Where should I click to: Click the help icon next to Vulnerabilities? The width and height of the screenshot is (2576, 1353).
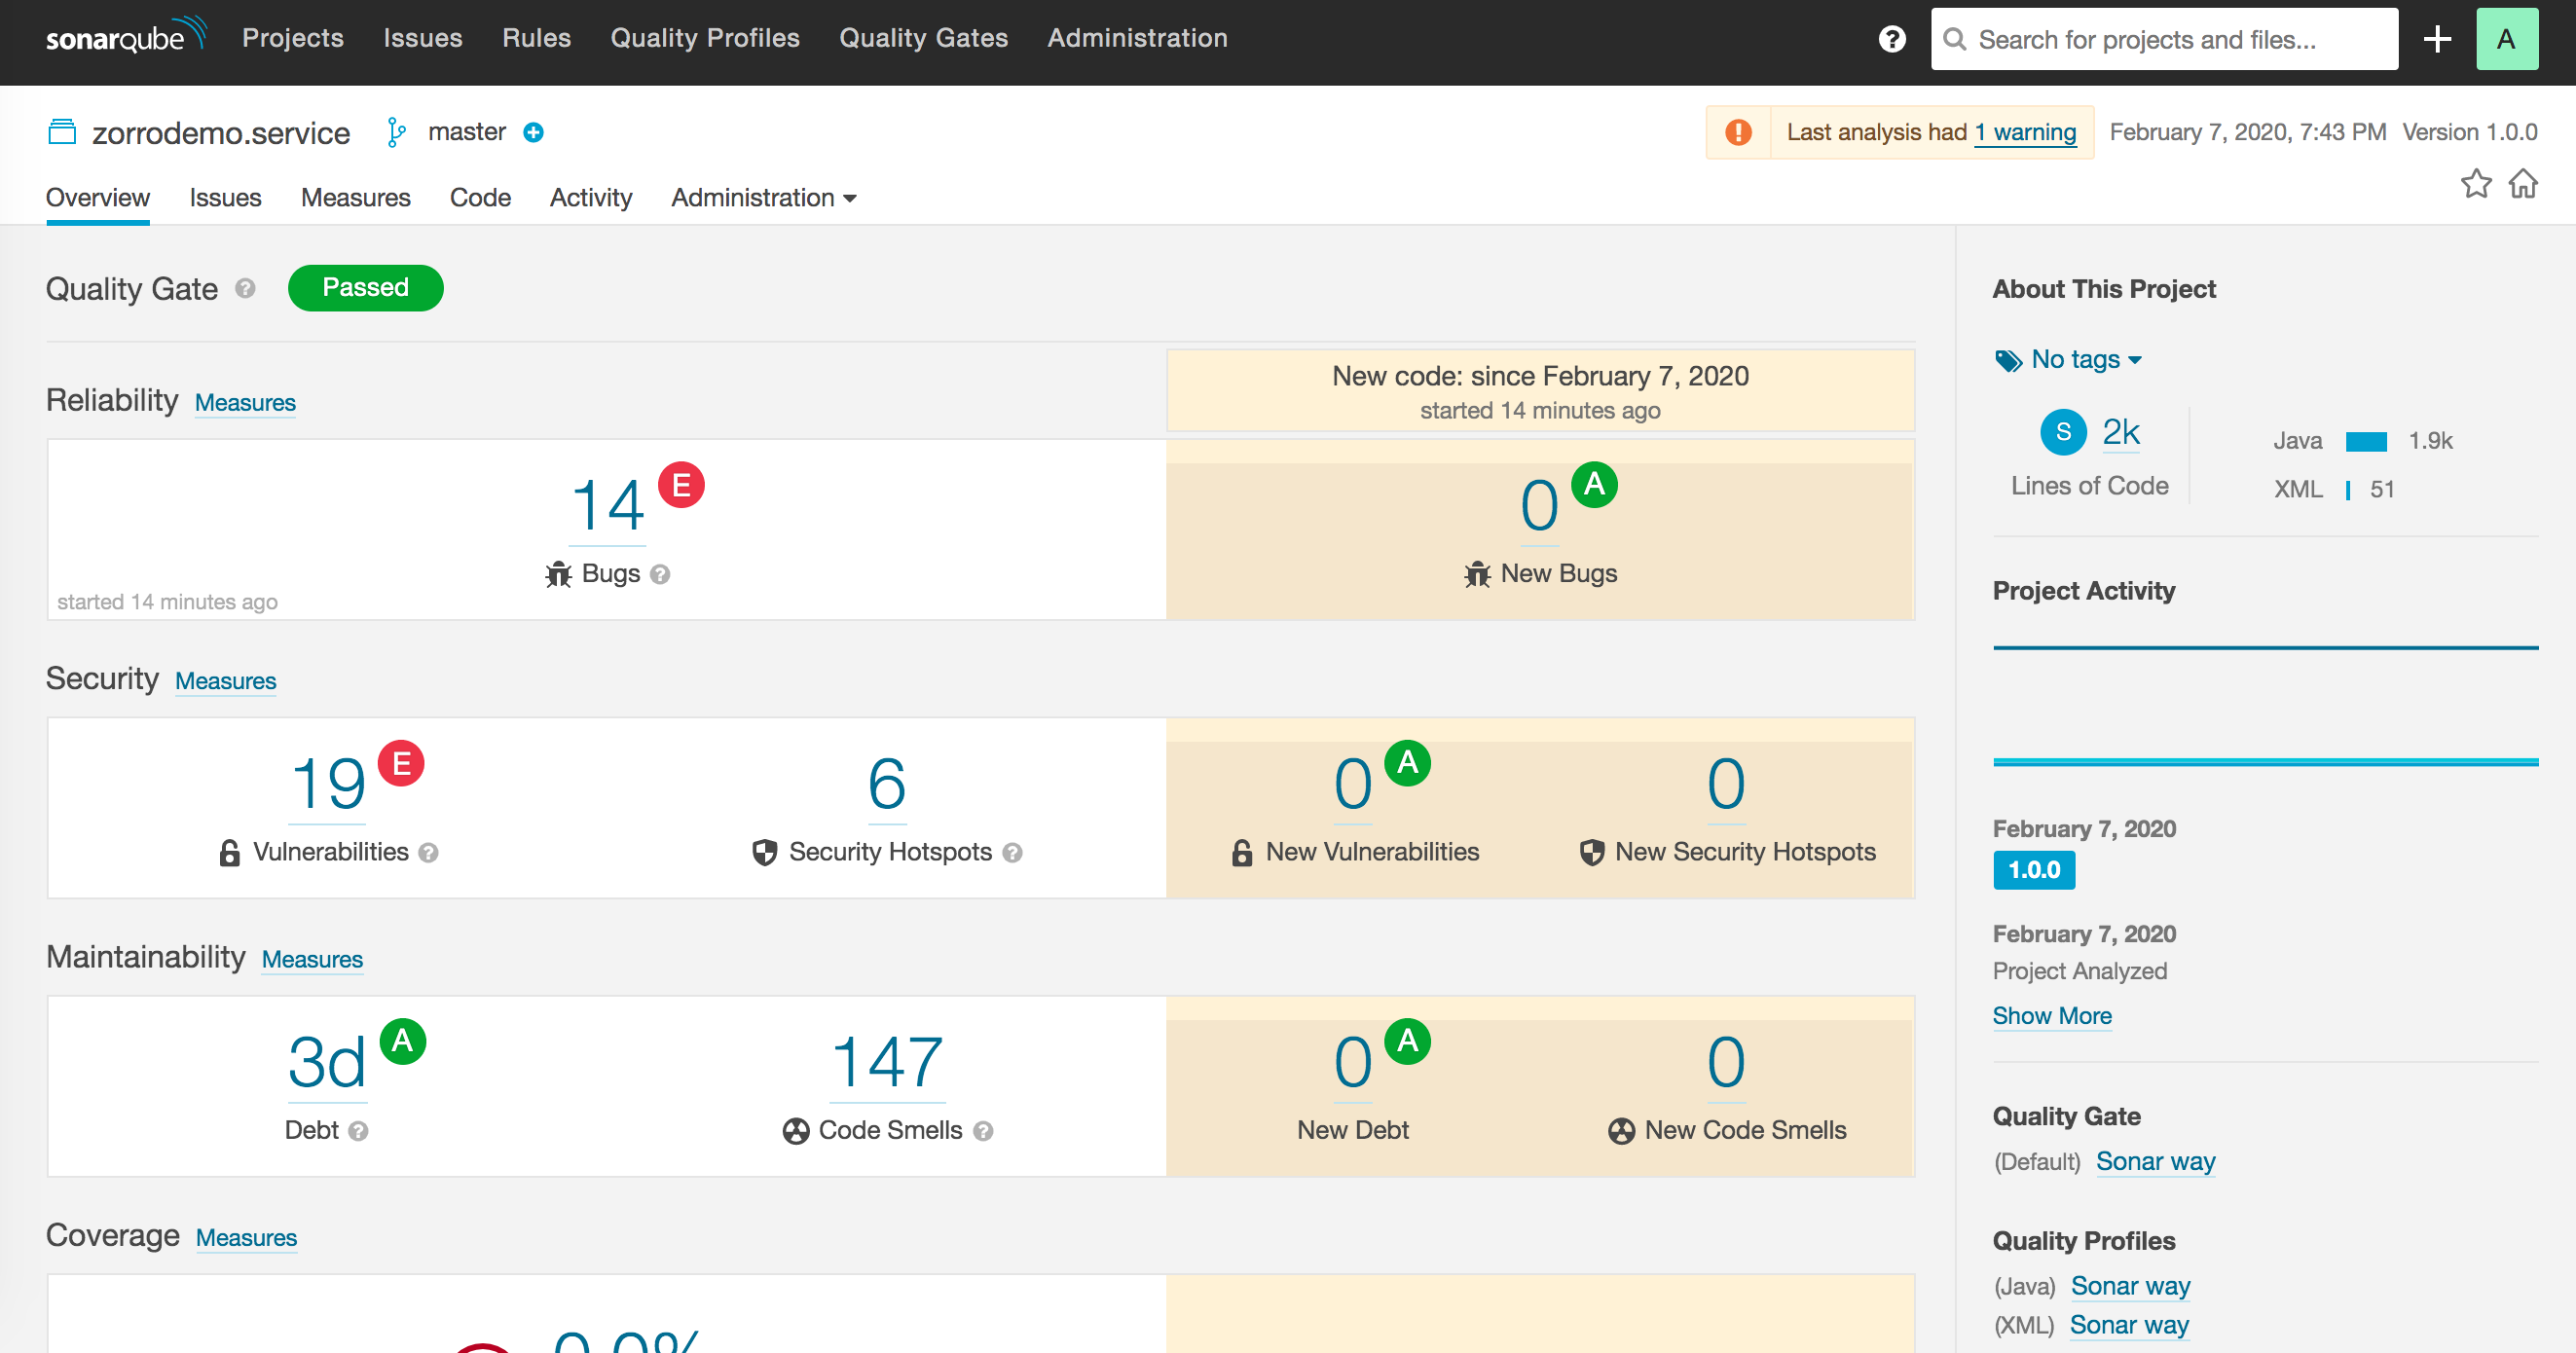428,852
